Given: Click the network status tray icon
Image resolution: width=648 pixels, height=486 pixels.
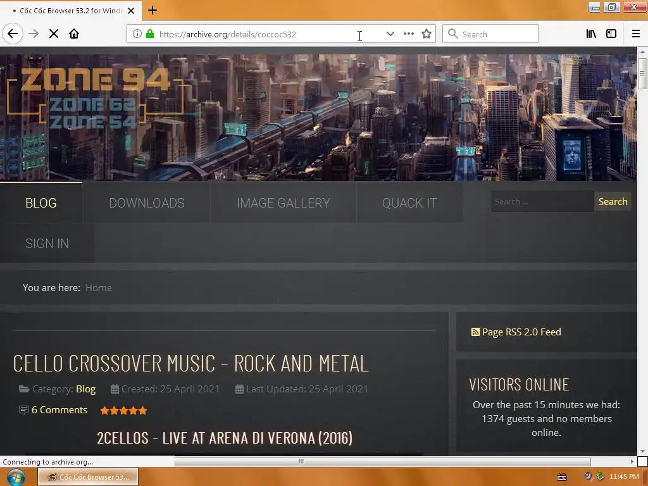Looking at the screenshot, I should pos(600,477).
